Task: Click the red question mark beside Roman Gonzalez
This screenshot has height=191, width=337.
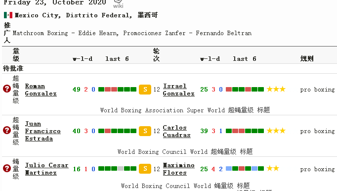Action: click(x=7, y=89)
